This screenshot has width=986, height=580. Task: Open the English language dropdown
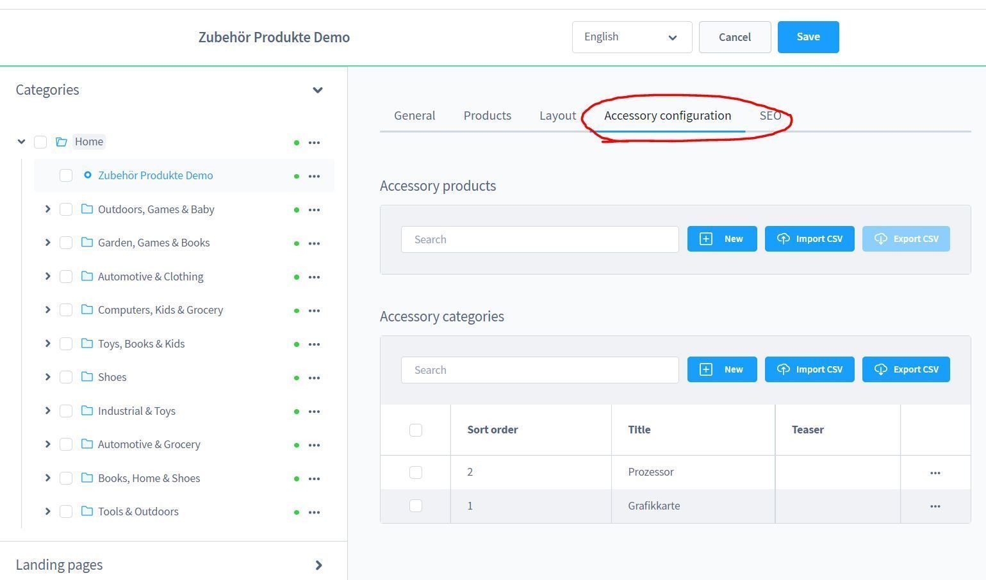pos(631,37)
